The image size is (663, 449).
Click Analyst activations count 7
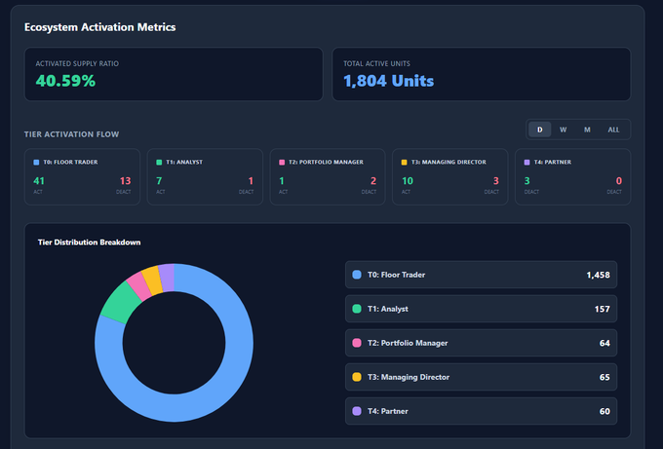(x=159, y=181)
